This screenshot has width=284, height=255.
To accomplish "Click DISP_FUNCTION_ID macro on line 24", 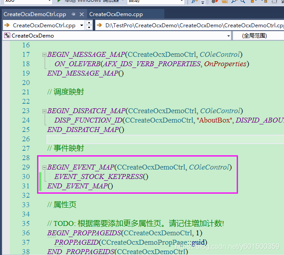I will [88, 120].
